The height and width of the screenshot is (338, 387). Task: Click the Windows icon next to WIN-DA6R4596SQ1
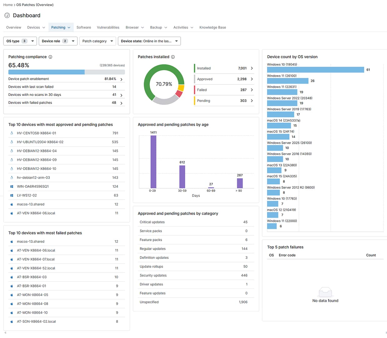tap(12, 186)
